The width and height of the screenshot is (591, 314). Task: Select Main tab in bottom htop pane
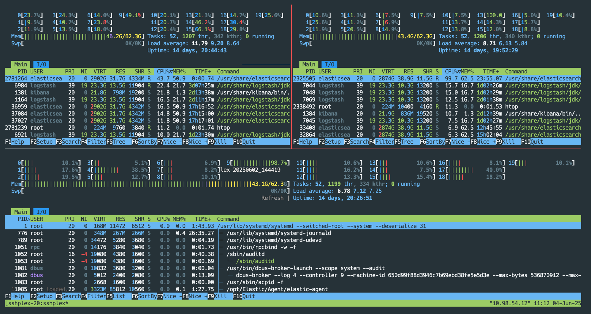pyautogui.click(x=21, y=212)
